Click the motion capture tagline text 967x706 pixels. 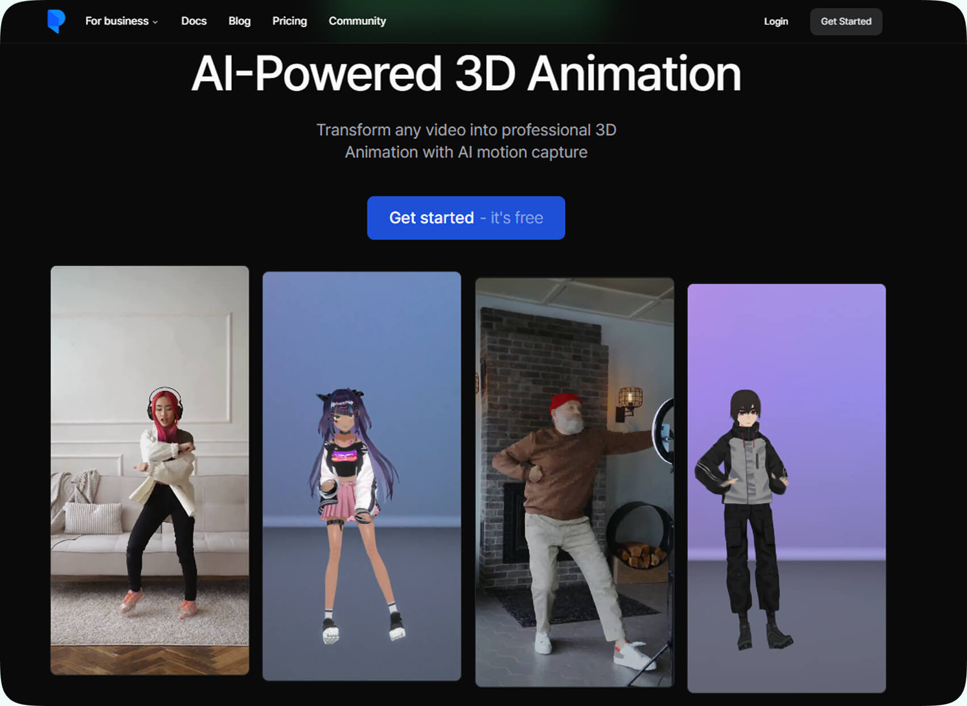[x=466, y=141]
